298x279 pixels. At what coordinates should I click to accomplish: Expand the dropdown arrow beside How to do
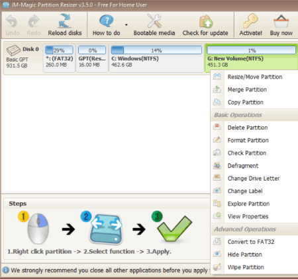coord(126,24)
